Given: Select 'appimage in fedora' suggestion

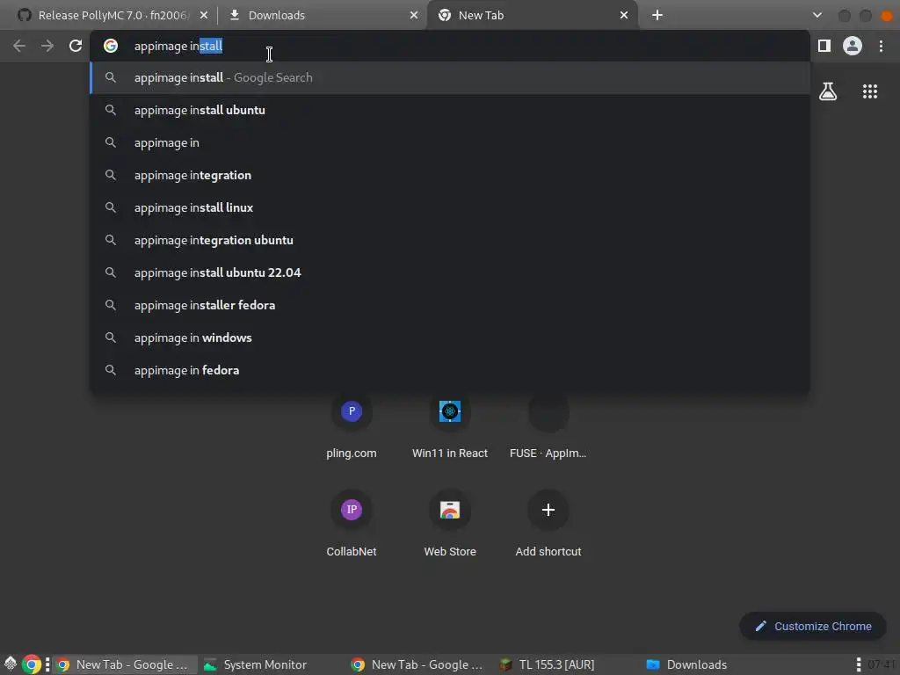Looking at the screenshot, I should [449, 370].
